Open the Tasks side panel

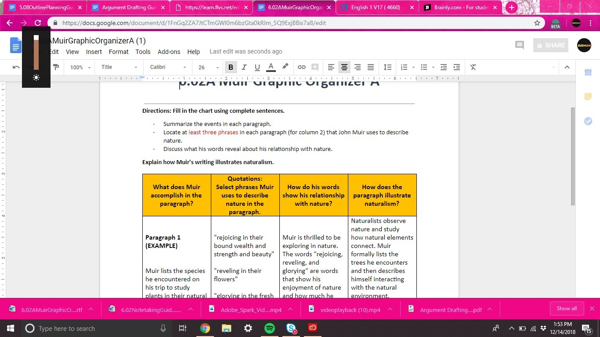coord(588,121)
